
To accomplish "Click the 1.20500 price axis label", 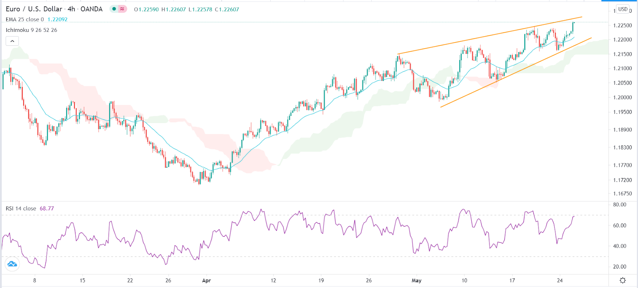I will [622, 83].
